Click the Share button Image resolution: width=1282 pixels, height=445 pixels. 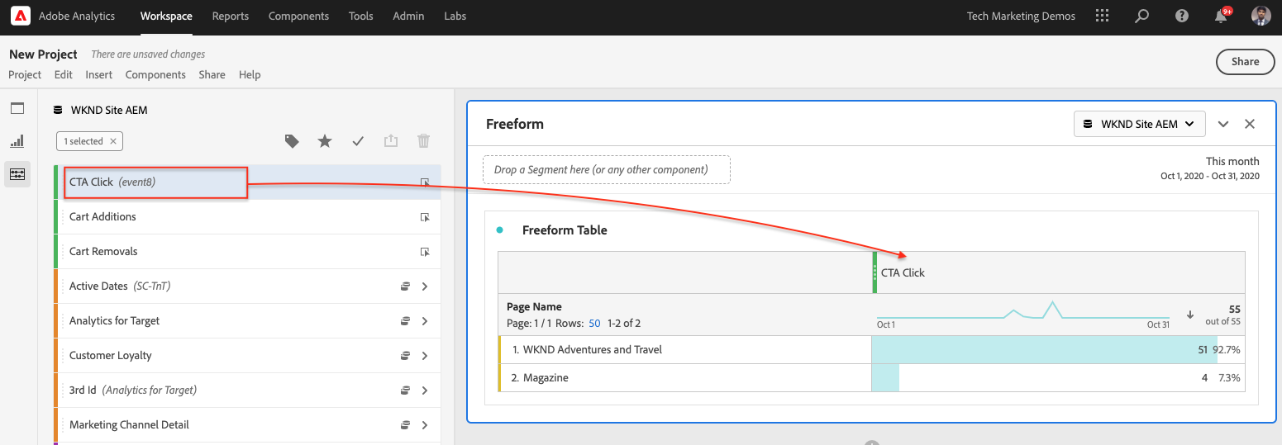pyautogui.click(x=1245, y=61)
